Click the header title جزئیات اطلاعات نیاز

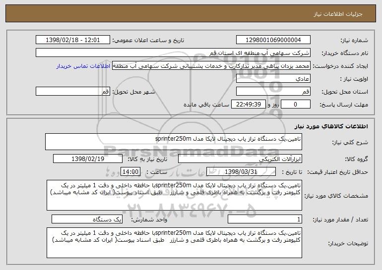[338, 14]
